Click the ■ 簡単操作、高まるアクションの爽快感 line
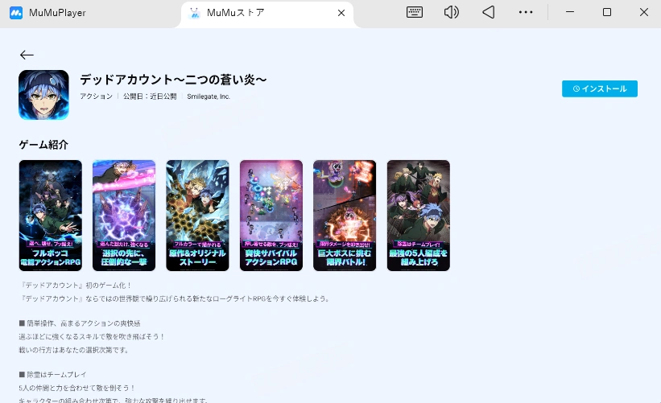This screenshot has height=403, width=661. (80, 323)
